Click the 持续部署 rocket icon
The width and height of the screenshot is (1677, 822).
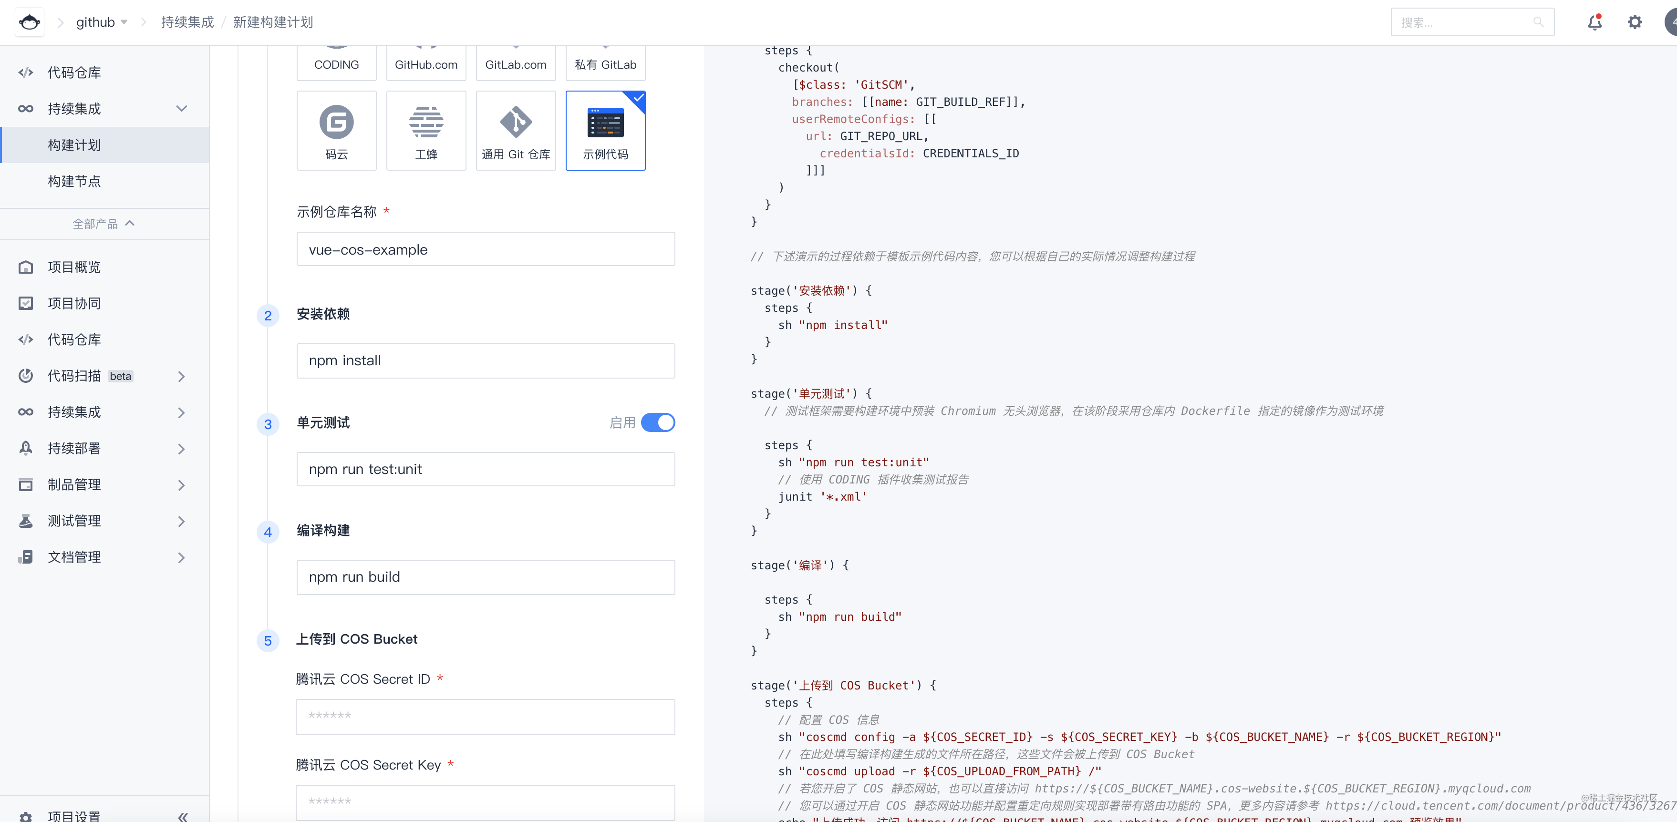(26, 448)
